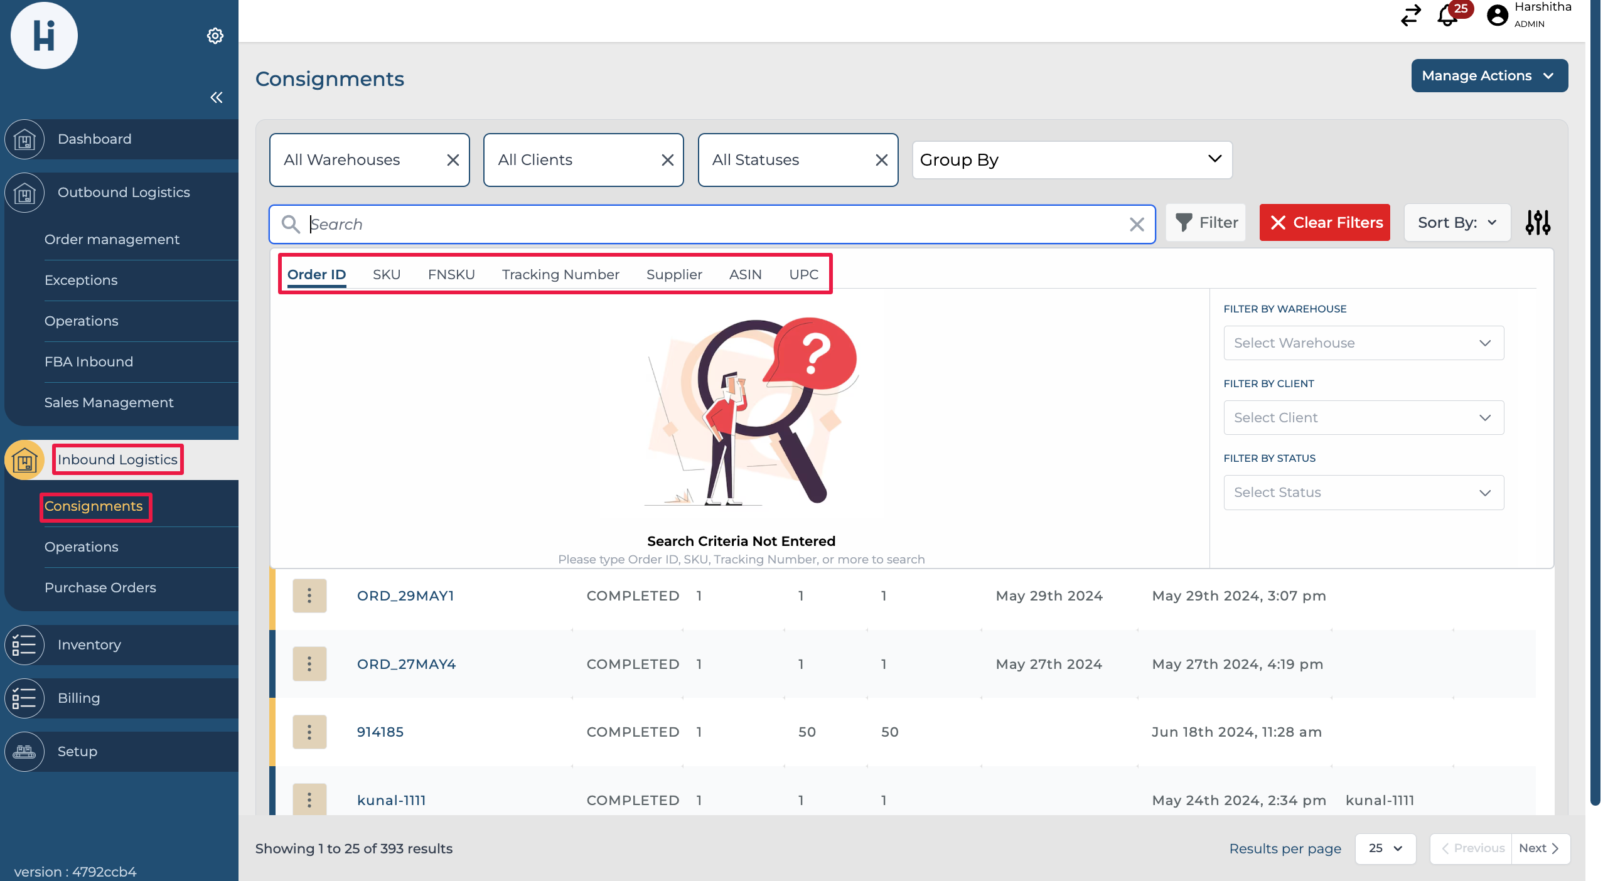The width and height of the screenshot is (1603, 881).
Task: Open the Select Status dropdown
Action: point(1363,493)
